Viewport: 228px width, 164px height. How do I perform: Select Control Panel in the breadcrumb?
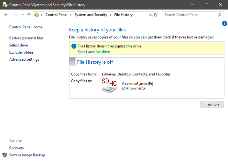[56, 15]
